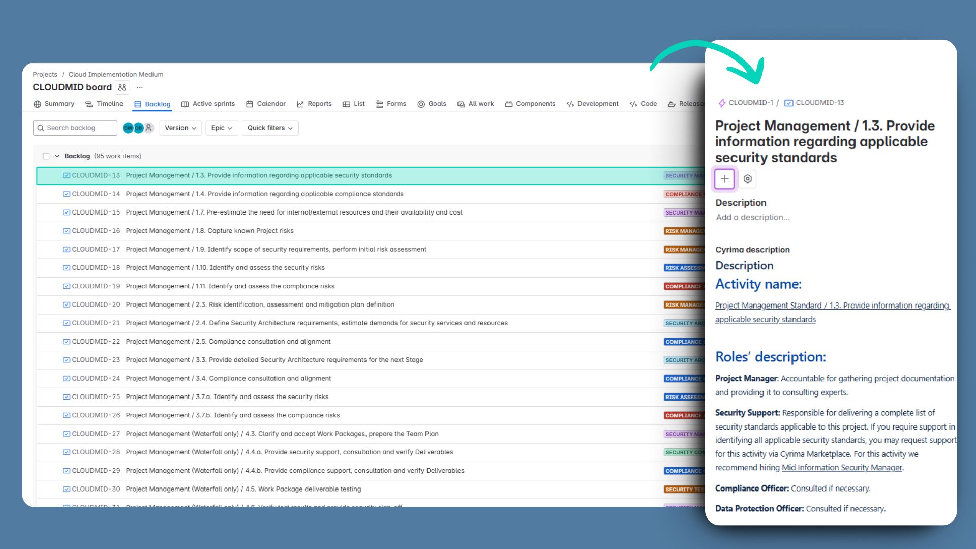The width and height of the screenshot is (976, 549).
Task: Click the COMPLIANCE label on CLOUDMID-14
Action: click(684, 194)
